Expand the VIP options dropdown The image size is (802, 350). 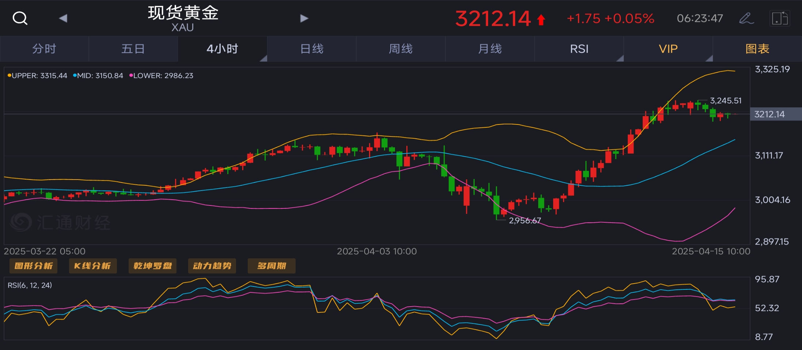click(x=709, y=58)
